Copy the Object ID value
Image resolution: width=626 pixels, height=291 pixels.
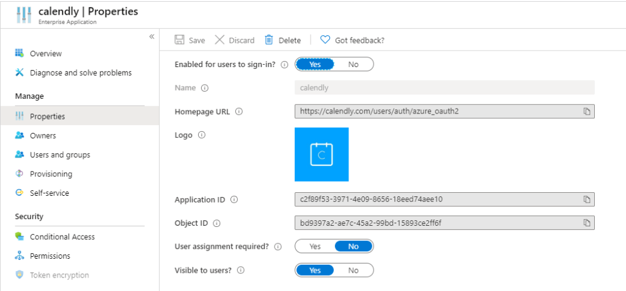(586, 223)
